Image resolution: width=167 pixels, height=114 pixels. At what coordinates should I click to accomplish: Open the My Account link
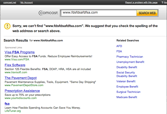tap(27, 3)
